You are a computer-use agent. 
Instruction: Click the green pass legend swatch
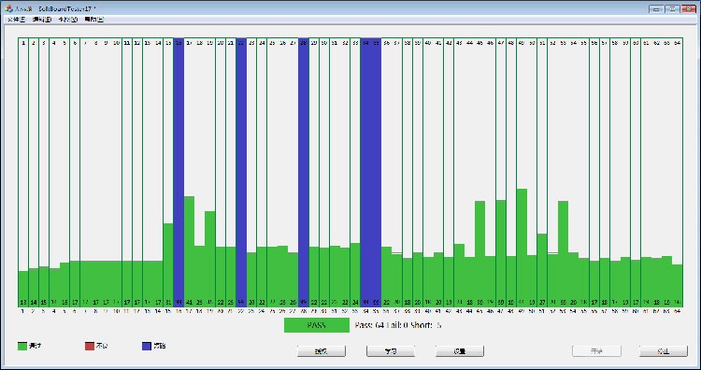(x=22, y=346)
